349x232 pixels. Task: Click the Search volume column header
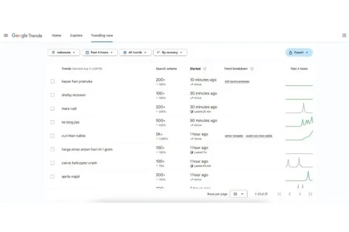[x=166, y=68]
